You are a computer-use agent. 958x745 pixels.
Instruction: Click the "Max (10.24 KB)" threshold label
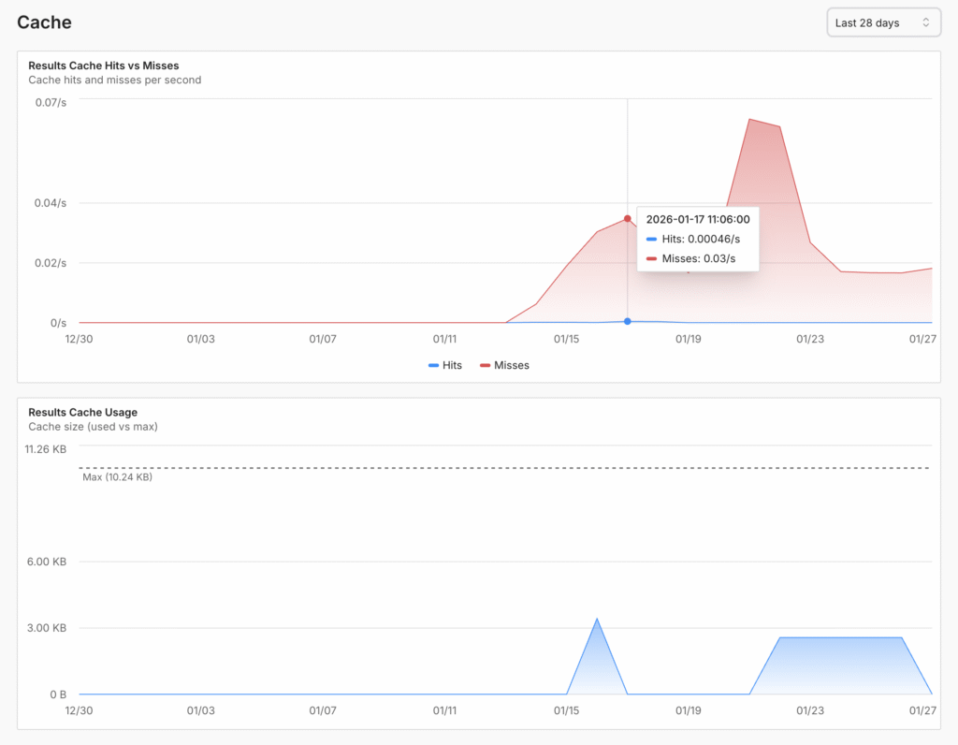point(117,476)
